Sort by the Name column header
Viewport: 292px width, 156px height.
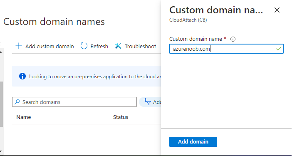click(x=24, y=117)
